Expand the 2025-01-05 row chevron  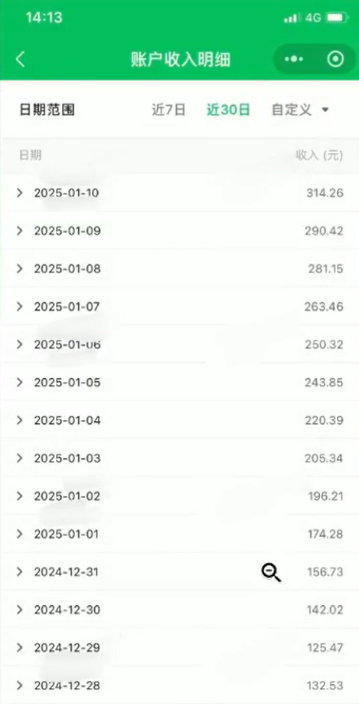tap(19, 382)
